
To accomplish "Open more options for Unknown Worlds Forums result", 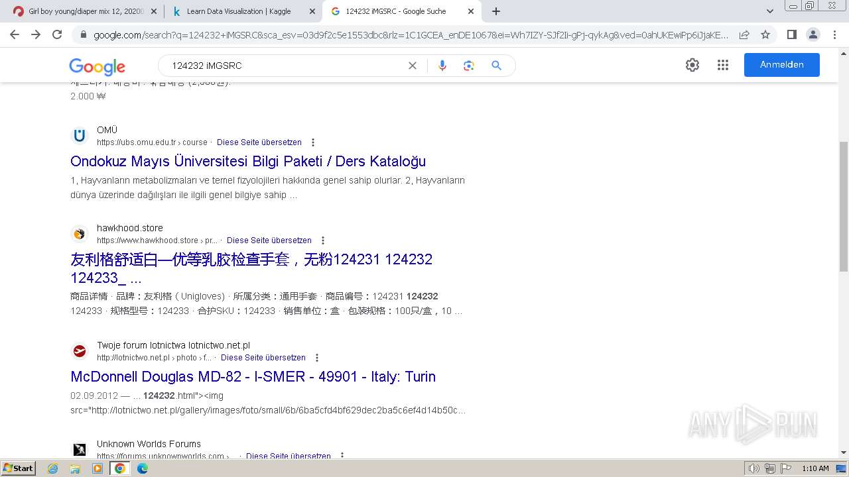I will pos(342,456).
